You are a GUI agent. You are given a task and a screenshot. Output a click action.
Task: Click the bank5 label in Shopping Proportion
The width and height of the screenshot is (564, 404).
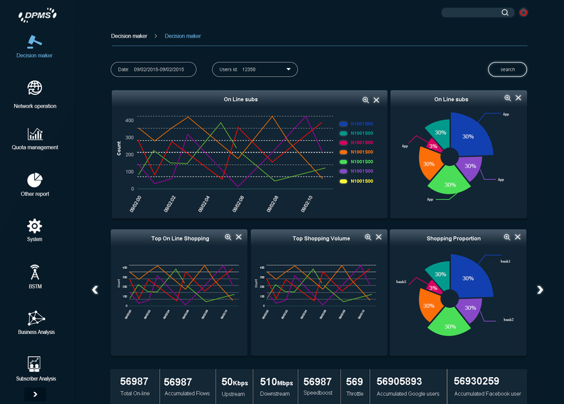pyautogui.click(x=401, y=282)
